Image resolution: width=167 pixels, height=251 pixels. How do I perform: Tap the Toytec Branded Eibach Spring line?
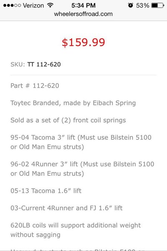click(x=73, y=103)
